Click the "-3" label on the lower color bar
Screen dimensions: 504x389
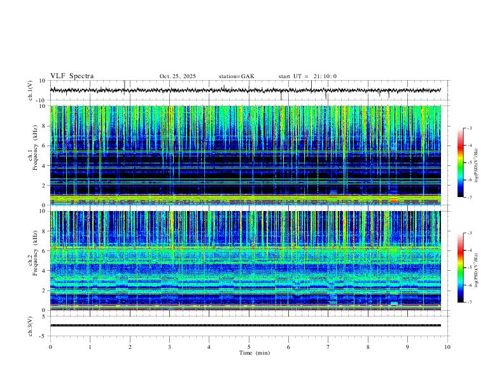469,233
